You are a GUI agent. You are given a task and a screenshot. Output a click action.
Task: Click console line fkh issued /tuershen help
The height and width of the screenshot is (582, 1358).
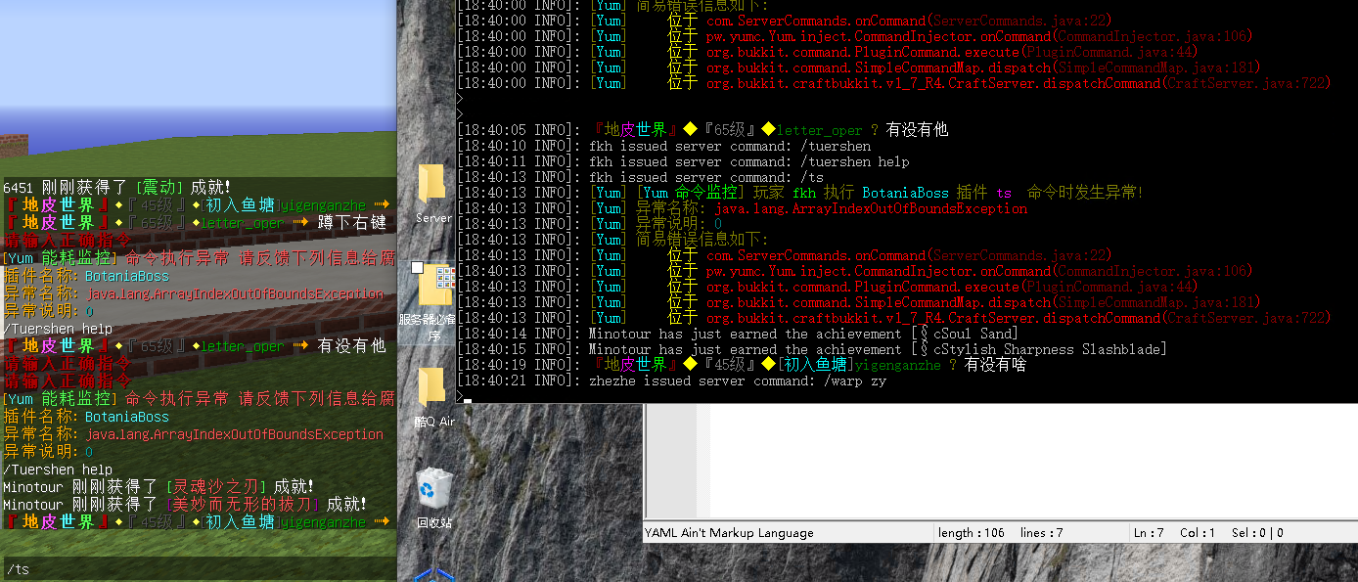[683, 161]
